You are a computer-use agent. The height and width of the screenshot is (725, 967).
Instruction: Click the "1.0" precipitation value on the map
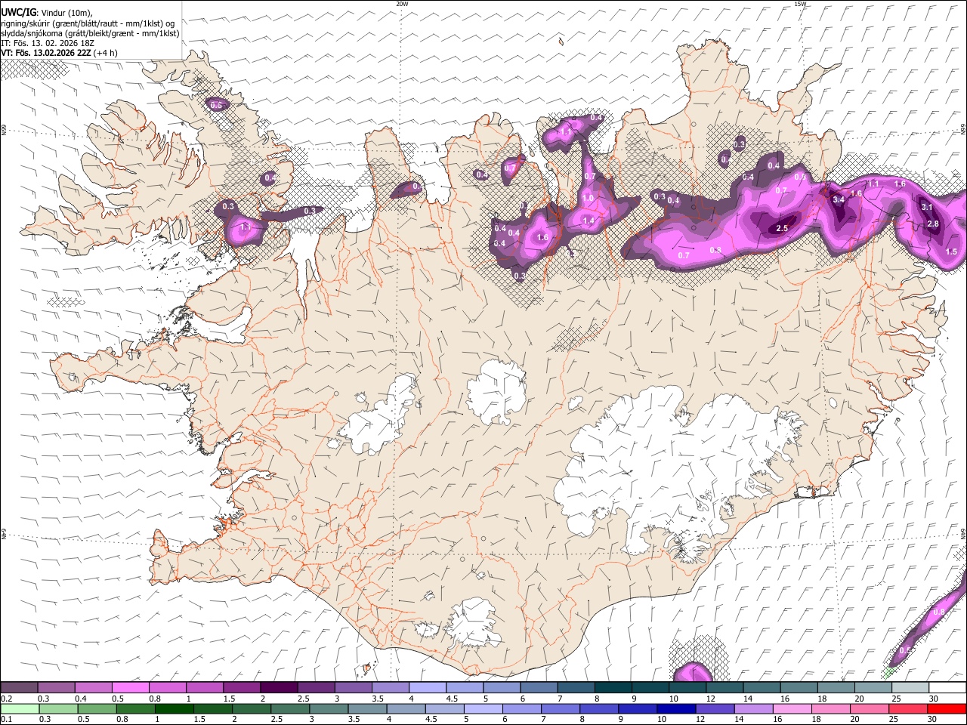click(x=588, y=198)
